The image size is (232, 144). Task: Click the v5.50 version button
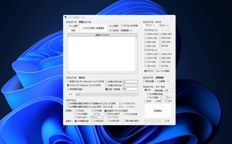pyautogui.click(x=167, y=121)
